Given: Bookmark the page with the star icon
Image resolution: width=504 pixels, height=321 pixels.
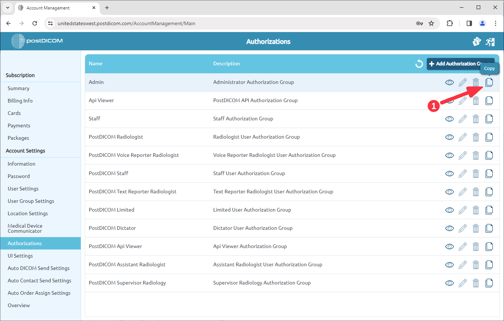Looking at the screenshot, I should pyautogui.click(x=431, y=23).
